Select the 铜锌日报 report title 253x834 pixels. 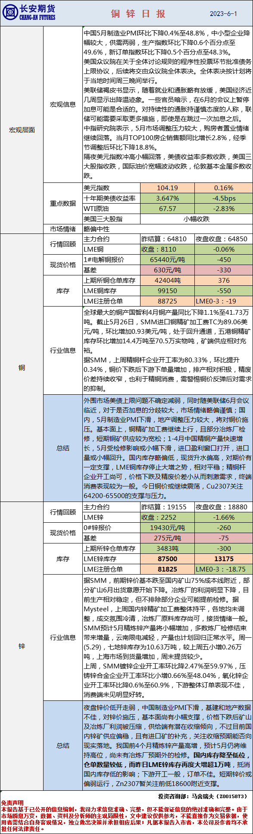(138, 13)
